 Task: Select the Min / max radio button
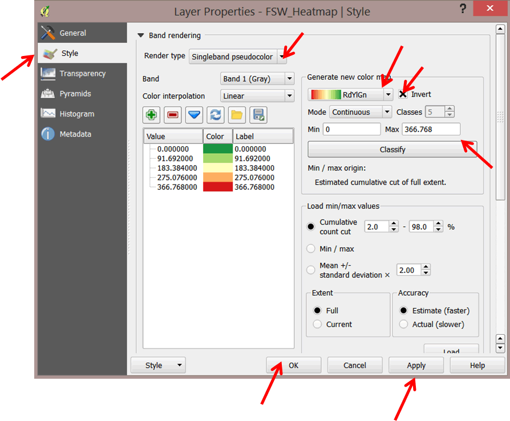click(x=310, y=248)
